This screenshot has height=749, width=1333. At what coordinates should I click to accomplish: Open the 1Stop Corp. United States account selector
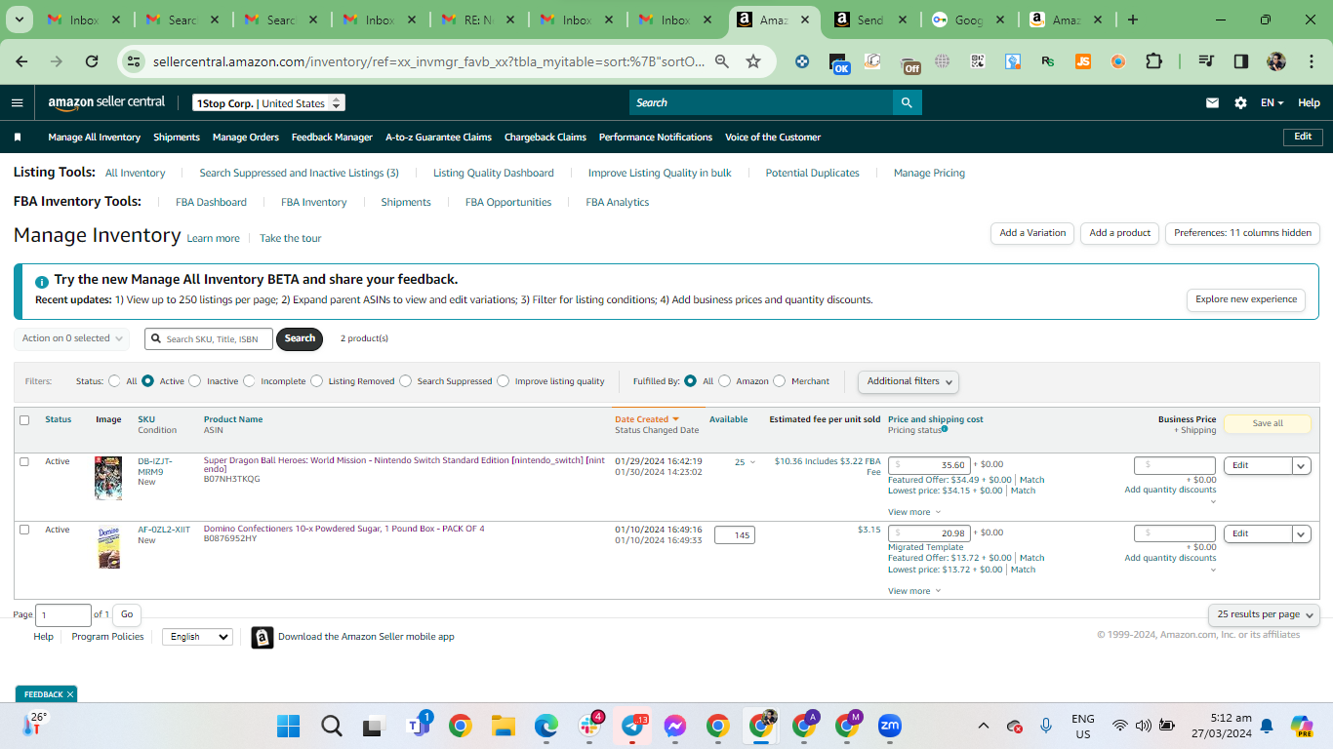[268, 102]
